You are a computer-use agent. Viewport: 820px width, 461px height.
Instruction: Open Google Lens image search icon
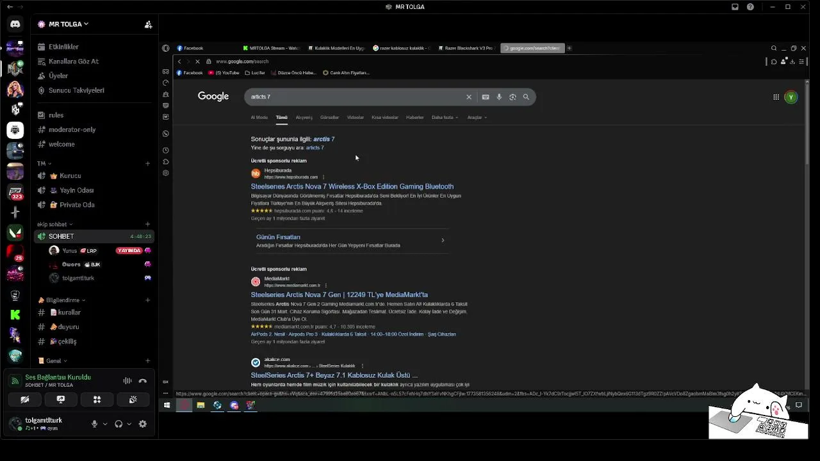pyautogui.click(x=512, y=97)
